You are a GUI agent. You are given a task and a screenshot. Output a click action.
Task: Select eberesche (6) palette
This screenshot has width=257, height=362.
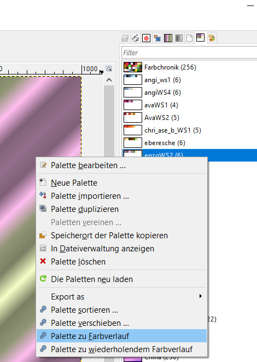[x=190, y=143]
